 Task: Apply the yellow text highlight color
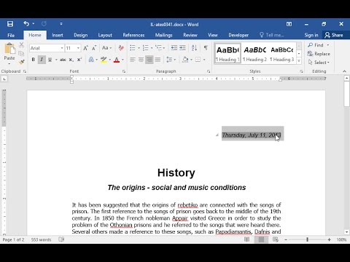(x=104, y=60)
